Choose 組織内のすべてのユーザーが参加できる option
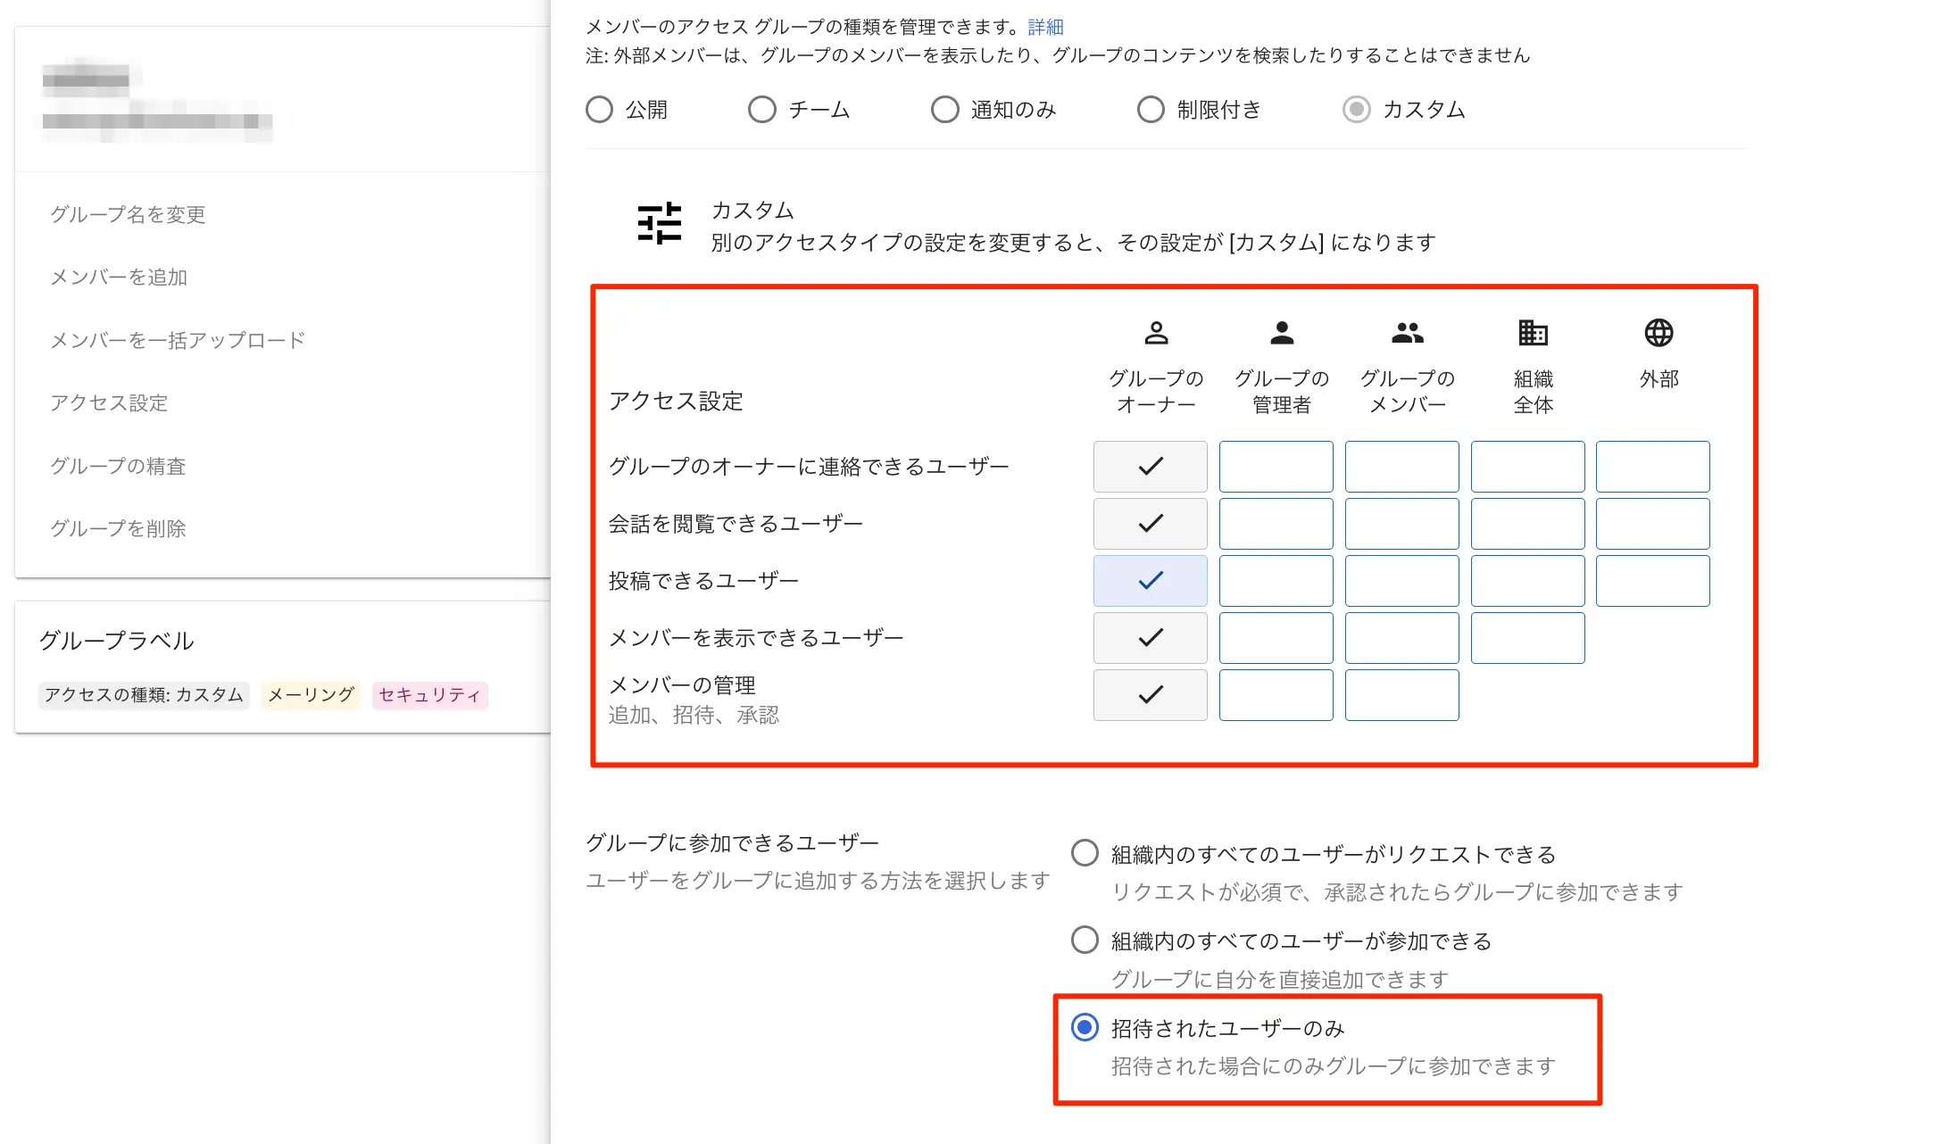Viewport: 1937px width, 1144px height. 1085,941
